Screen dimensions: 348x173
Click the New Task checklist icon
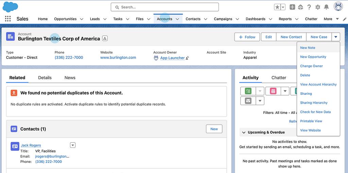coord(248,91)
